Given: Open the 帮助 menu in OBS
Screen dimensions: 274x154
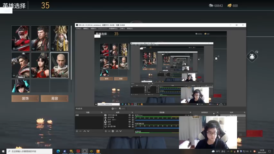Looking at the screenshot, I should pos(129,28).
